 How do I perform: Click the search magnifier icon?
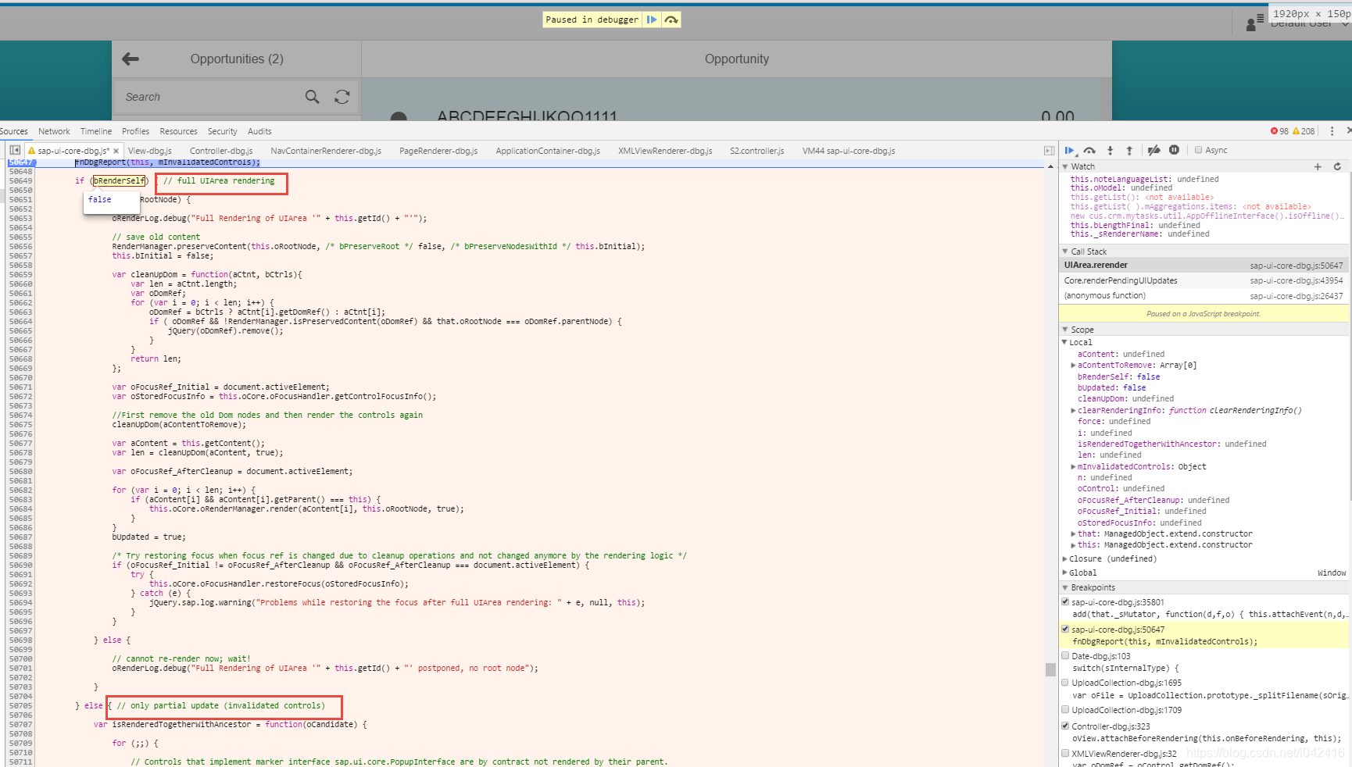pyautogui.click(x=313, y=97)
